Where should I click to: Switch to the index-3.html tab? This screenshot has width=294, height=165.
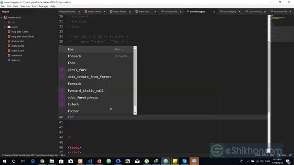[119, 11]
